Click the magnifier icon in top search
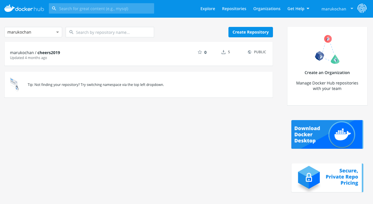This screenshot has width=373, height=204. (x=54, y=9)
